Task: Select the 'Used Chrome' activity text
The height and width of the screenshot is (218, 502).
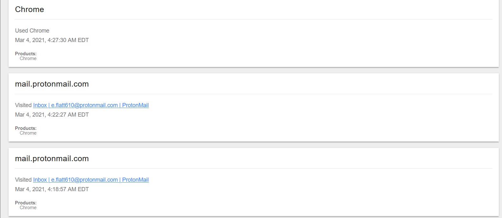Action: pyautogui.click(x=32, y=31)
